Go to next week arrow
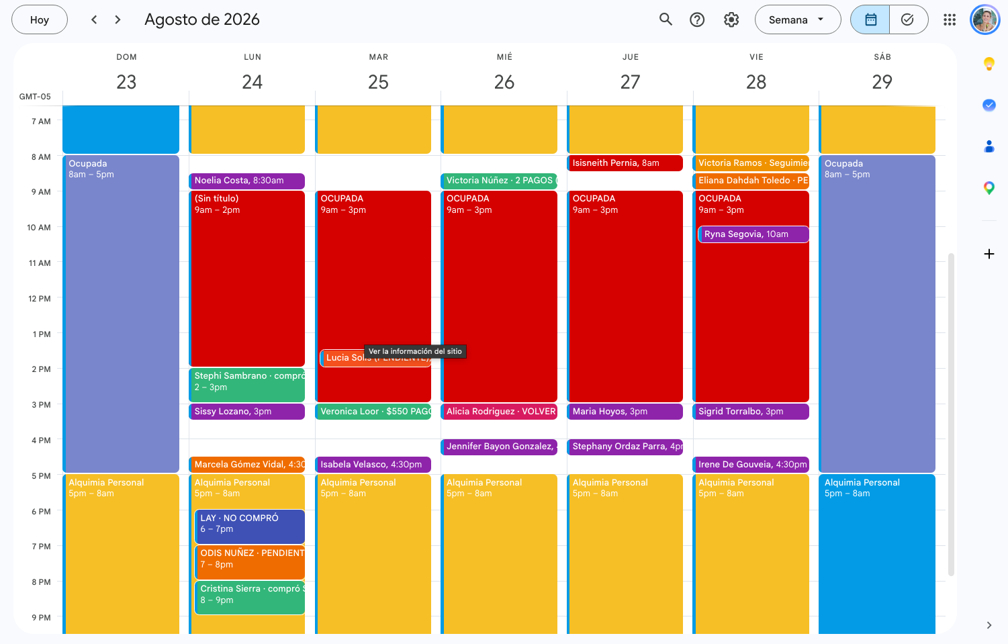The height and width of the screenshot is (644, 1008). point(118,19)
